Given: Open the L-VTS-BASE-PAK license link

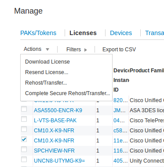Looking at the screenshot, I should (55, 121).
